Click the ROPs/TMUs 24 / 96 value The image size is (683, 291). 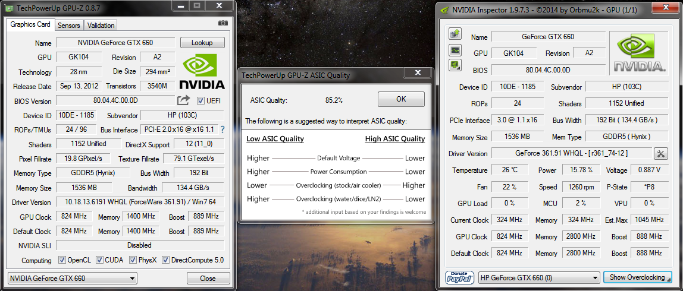coord(76,129)
